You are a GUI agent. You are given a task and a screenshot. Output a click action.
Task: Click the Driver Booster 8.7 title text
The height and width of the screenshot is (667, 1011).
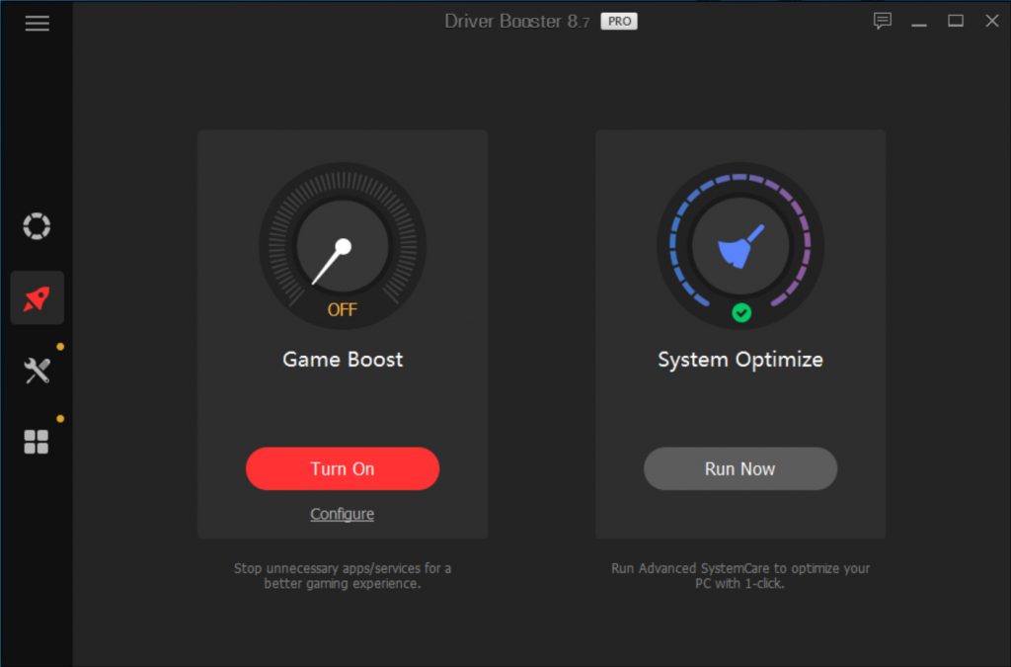tap(516, 21)
